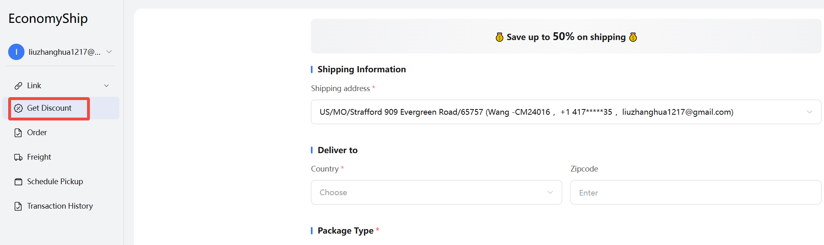Image resolution: width=824 pixels, height=245 pixels.
Task: Click the Link chain icon in sidebar
Action: pyautogui.click(x=18, y=86)
